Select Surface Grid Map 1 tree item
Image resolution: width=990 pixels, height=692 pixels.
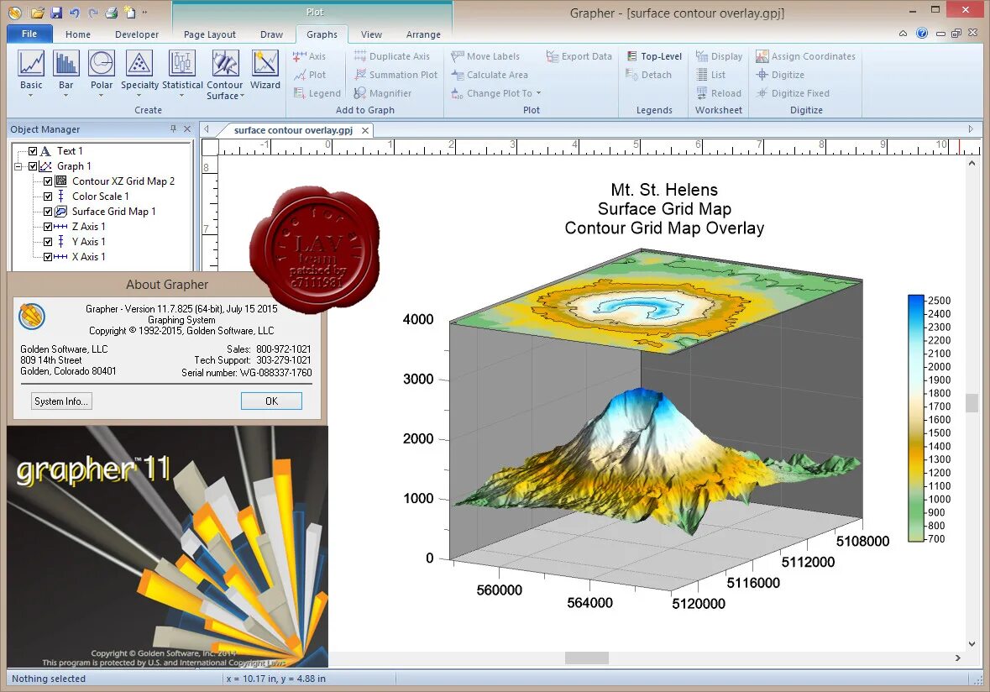click(113, 212)
